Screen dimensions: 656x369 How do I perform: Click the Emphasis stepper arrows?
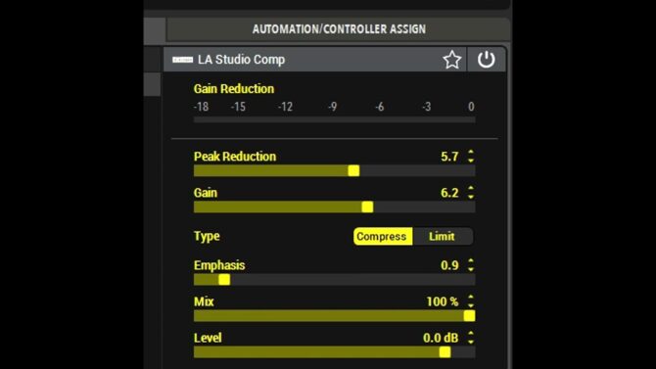(471, 265)
